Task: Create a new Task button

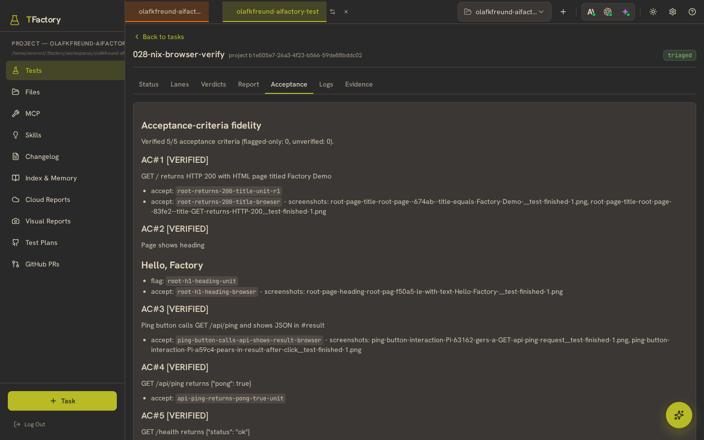Action: tap(62, 401)
